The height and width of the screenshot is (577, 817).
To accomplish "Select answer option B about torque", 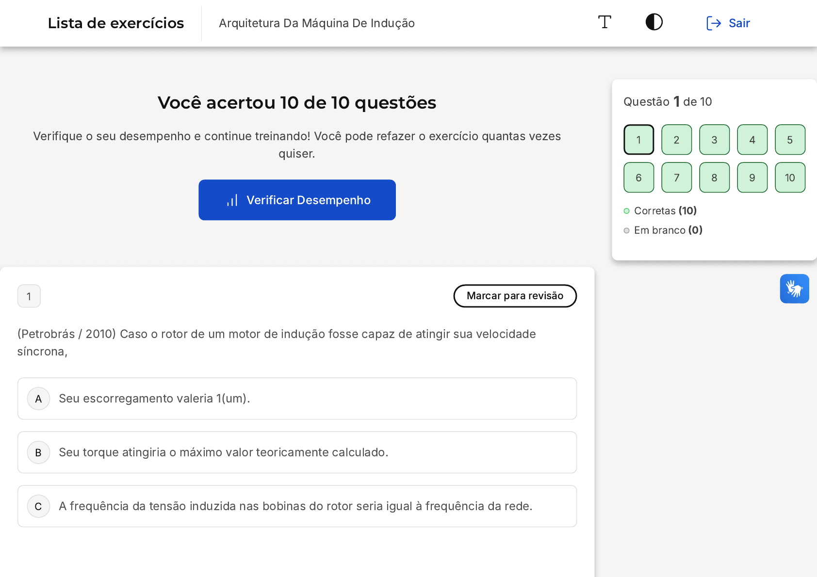I will [x=297, y=452].
